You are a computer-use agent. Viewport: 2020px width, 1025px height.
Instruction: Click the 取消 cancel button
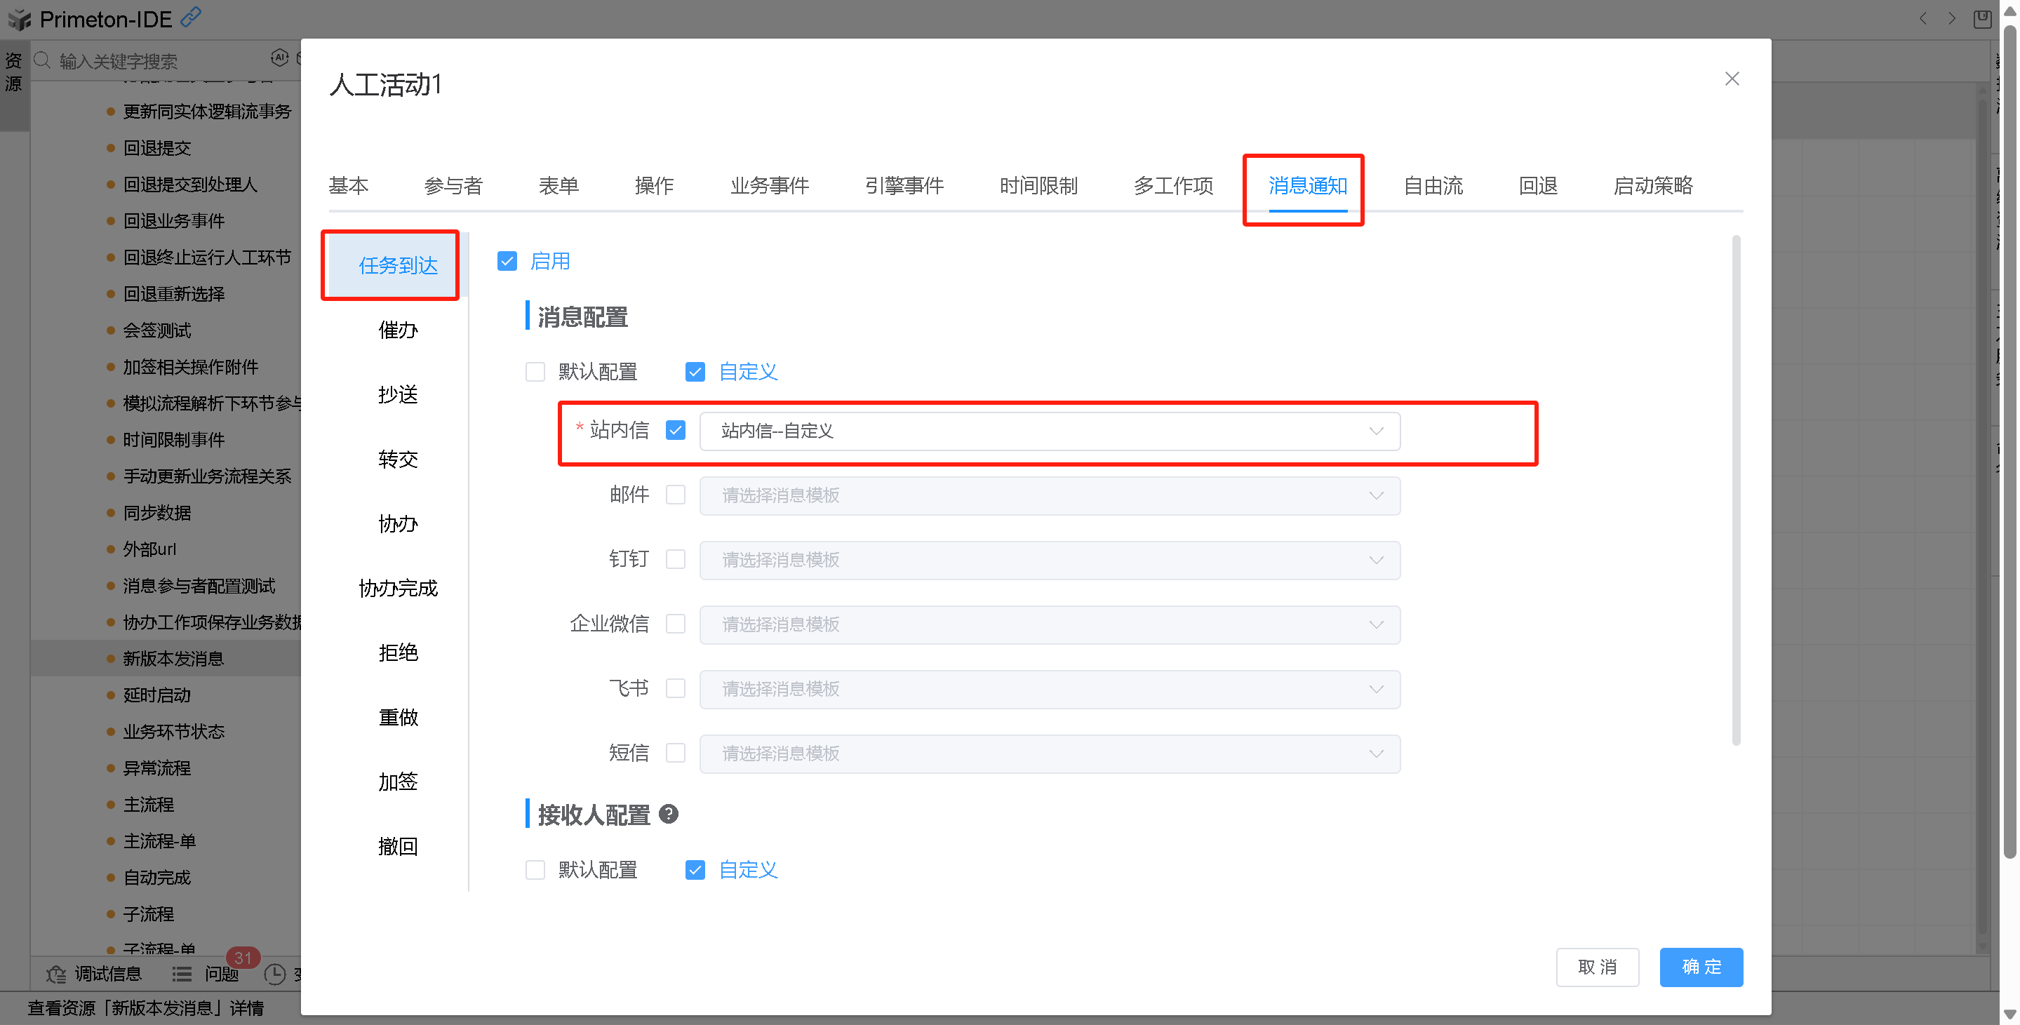point(1598,967)
